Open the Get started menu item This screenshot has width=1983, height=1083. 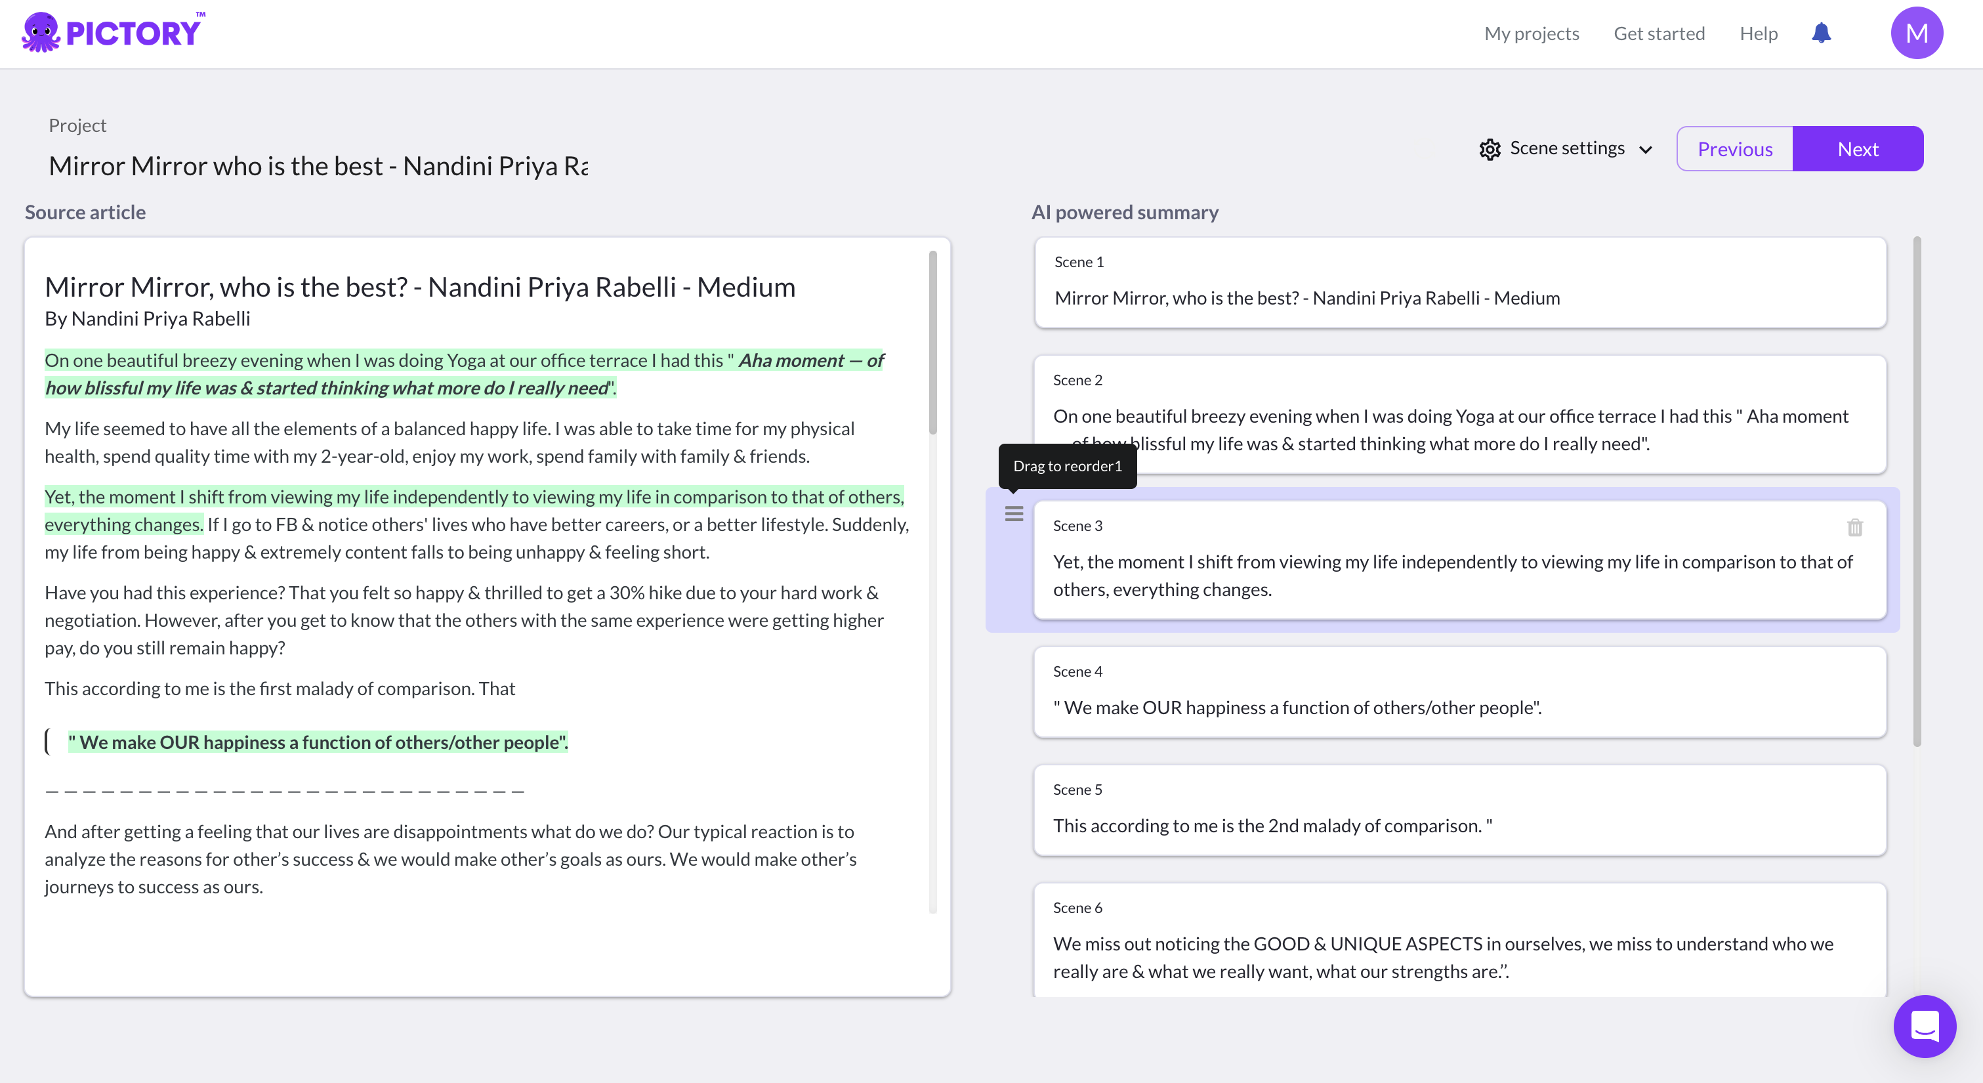click(1659, 33)
